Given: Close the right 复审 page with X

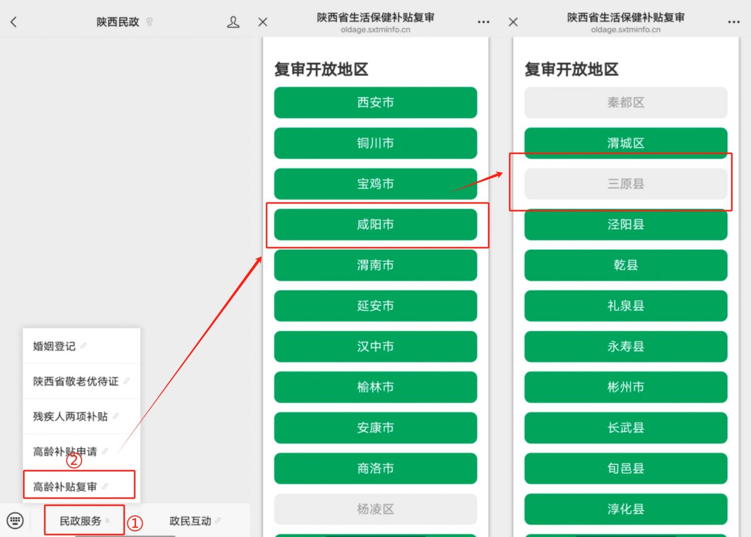Looking at the screenshot, I should tap(513, 22).
